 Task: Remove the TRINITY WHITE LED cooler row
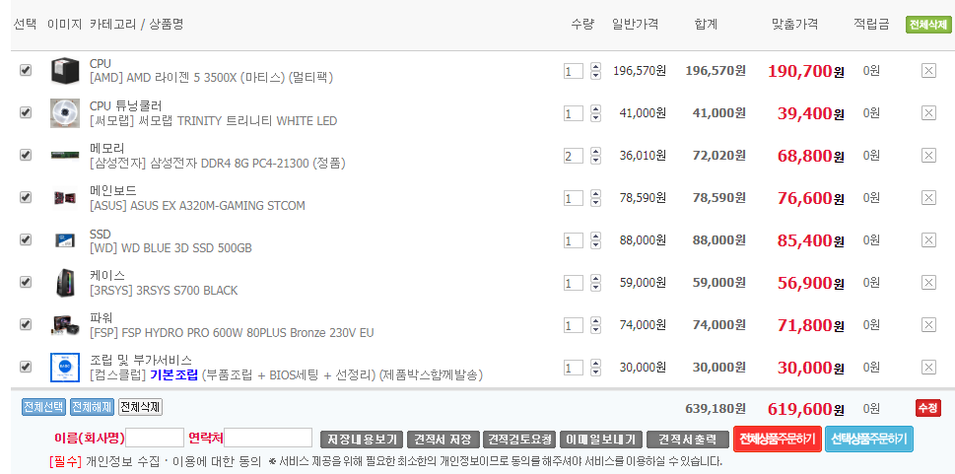click(x=928, y=113)
